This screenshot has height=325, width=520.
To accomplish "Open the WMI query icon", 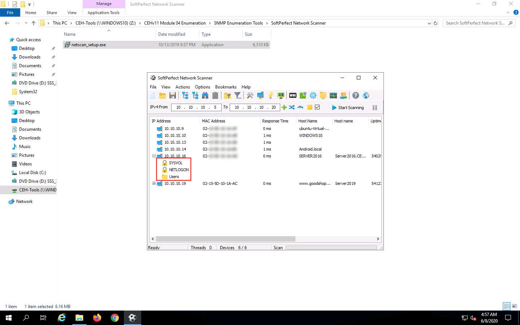I will (x=293, y=95).
